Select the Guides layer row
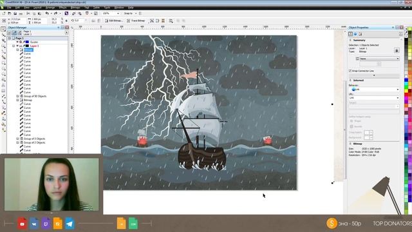Image resolution: width=412 pixels, height=232 pixels. 34,42
